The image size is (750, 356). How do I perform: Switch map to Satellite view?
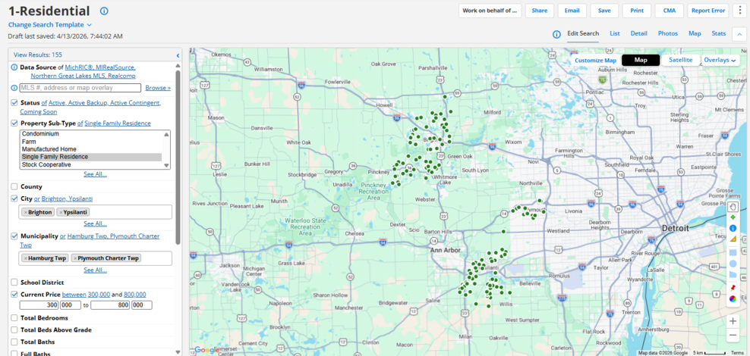tap(680, 60)
